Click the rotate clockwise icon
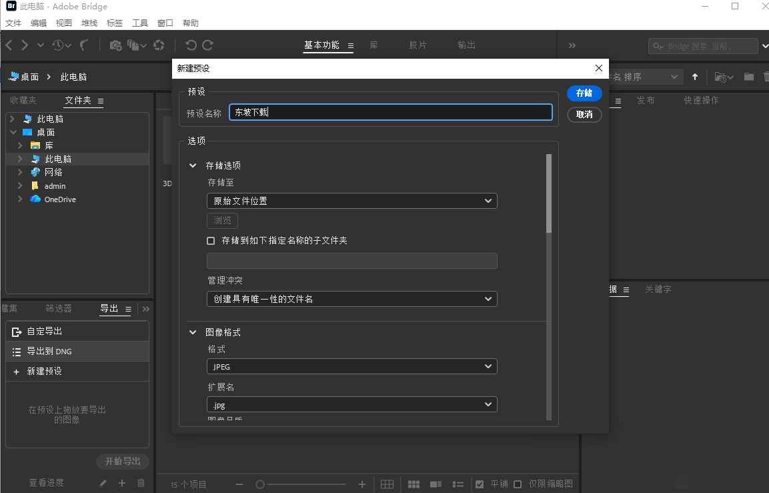Viewport: 769px width, 493px height. coord(207,45)
